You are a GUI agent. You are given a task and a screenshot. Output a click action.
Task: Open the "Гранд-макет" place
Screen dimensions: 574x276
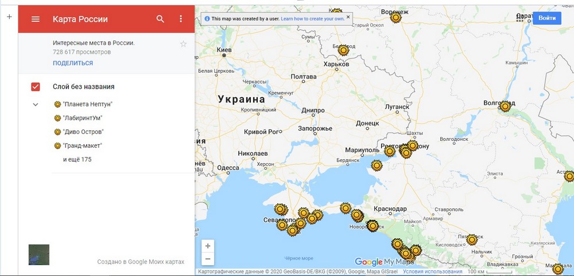(x=82, y=146)
